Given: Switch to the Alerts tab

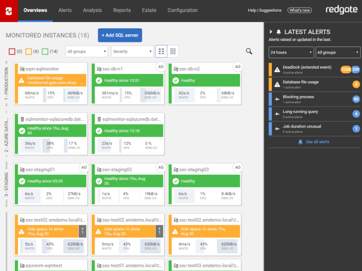Looking at the screenshot, I should (x=65, y=10).
